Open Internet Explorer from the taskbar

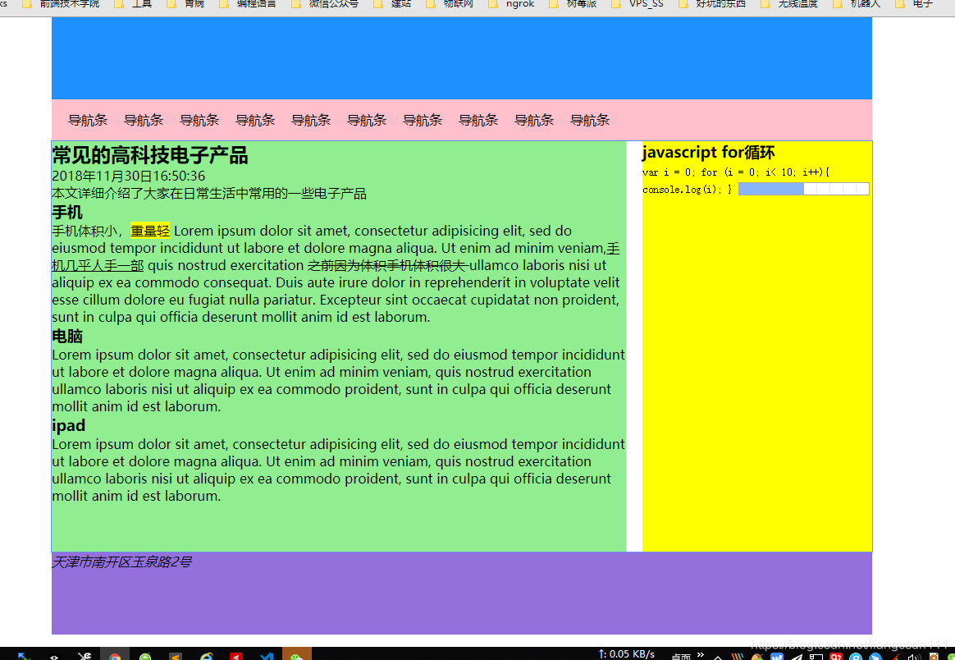[x=207, y=656]
